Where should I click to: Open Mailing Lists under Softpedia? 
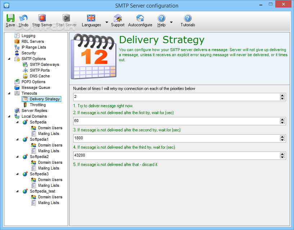49,134
